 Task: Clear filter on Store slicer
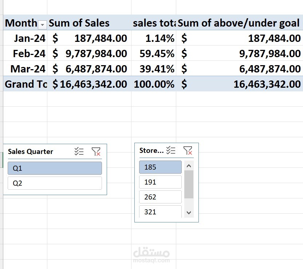(x=188, y=150)
